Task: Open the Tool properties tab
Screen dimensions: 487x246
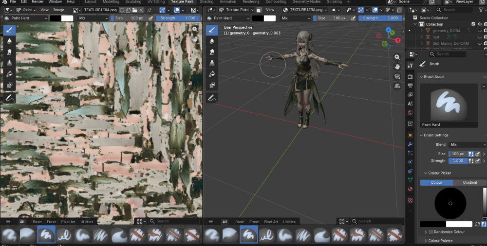Action: tap(410, 66)
